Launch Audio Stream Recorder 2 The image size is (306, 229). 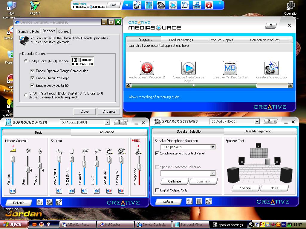[x=147, y=68]
